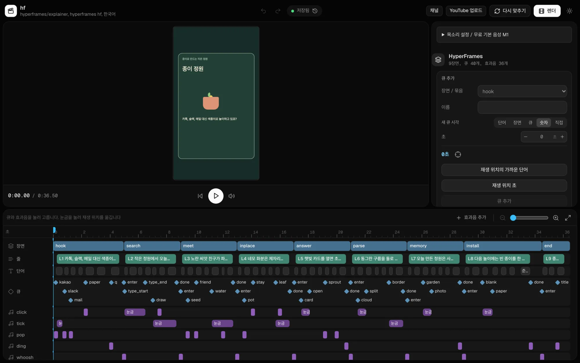
Task: Click the 렌더 render button
Action: [x=547, y=11]
